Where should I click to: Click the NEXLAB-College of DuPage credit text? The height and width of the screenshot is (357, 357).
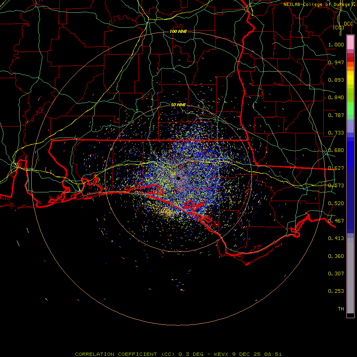pos(320,4)
